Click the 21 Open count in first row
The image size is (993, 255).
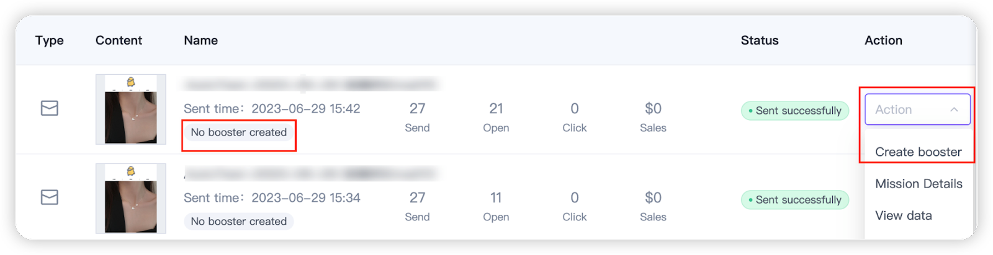[496, 109]
